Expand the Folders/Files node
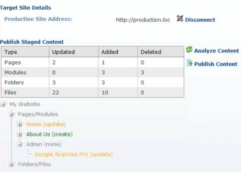The width and height of the screenshot is (241, 172). (x=11, y=164)
